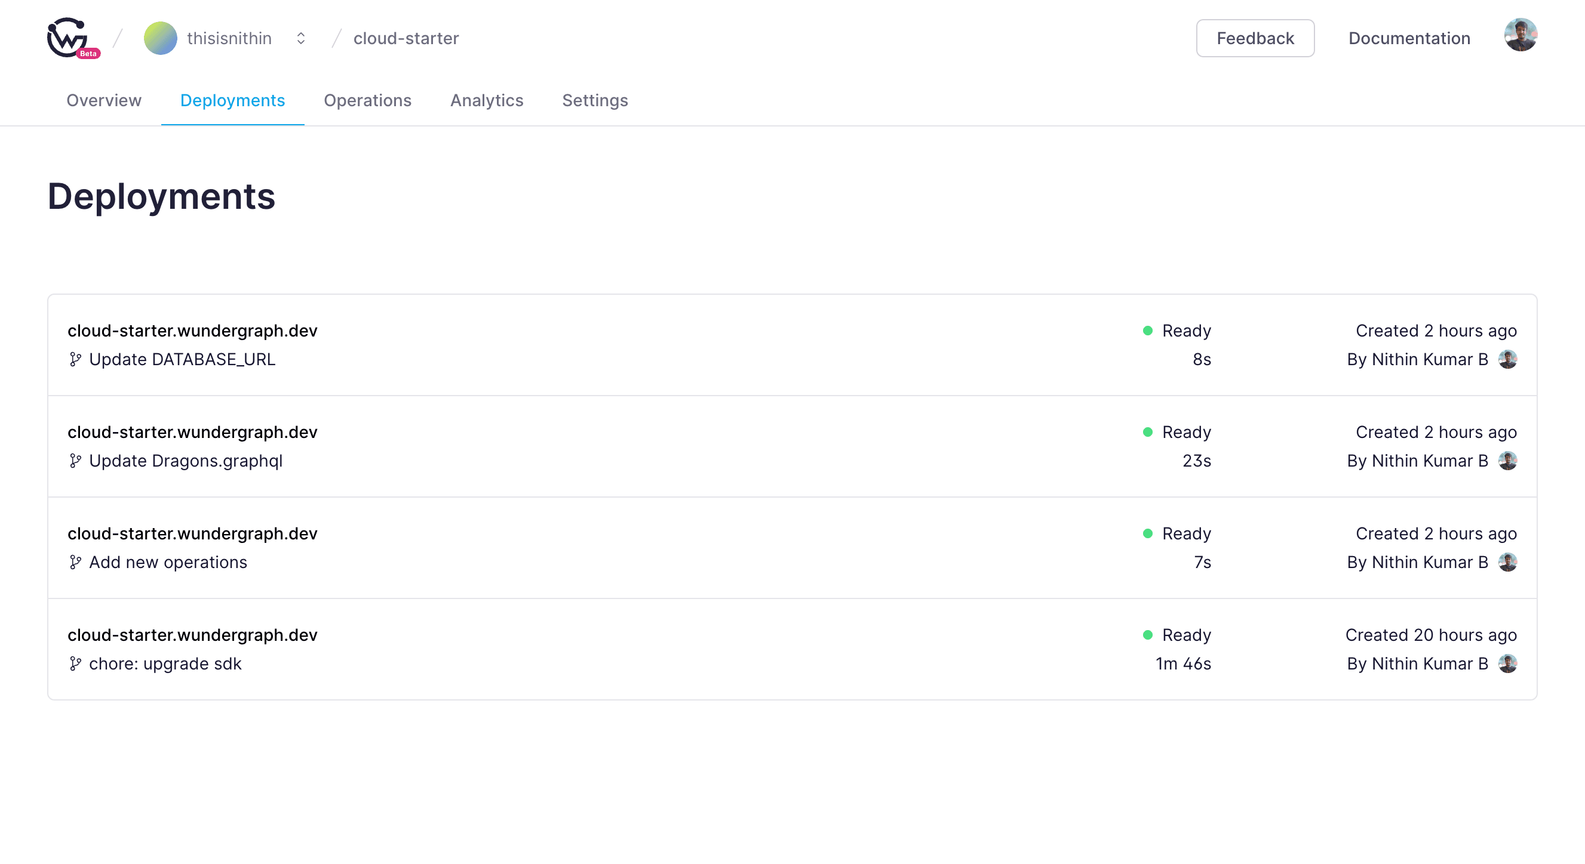Click the green Ready dot in the chore: upgrade sdk row

click(1147, 635)
